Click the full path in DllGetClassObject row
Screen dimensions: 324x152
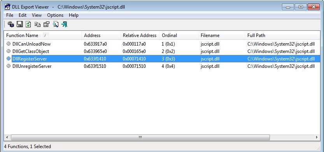(x=281, y=51)
